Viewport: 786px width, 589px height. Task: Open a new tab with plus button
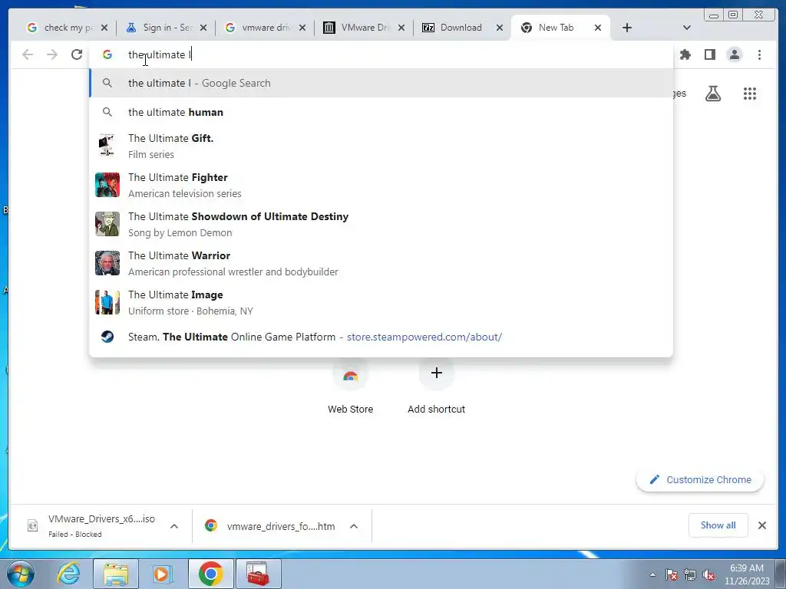[627, 28]
